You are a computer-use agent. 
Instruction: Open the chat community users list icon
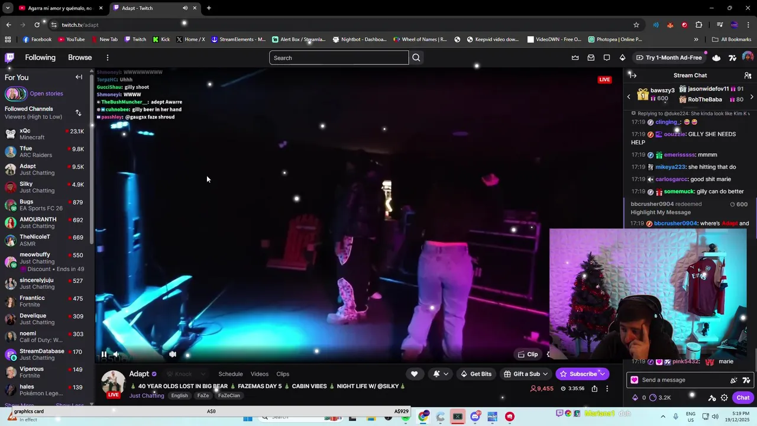tap(748, 75)
